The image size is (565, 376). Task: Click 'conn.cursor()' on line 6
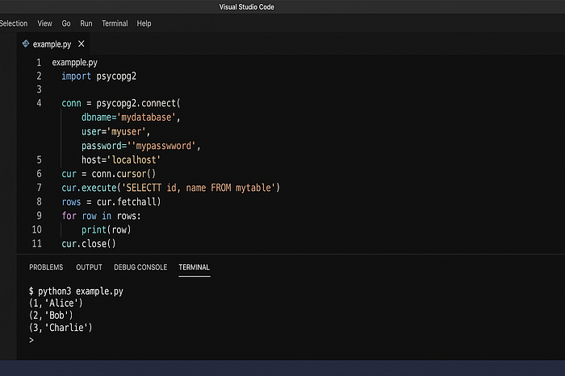click(x=123, y=174)
